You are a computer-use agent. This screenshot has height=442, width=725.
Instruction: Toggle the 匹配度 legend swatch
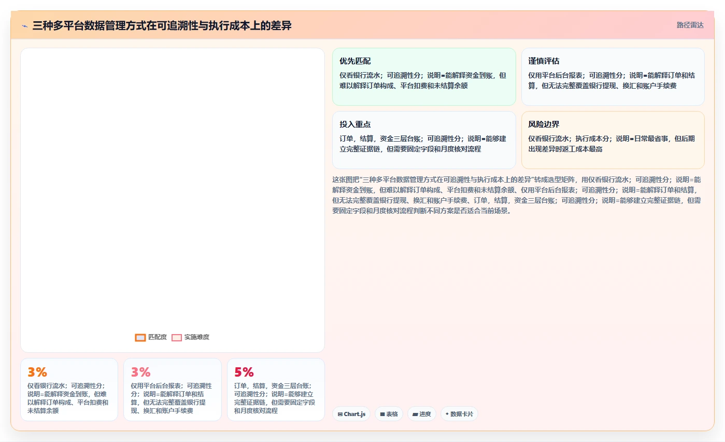click(x=140, y=337)
